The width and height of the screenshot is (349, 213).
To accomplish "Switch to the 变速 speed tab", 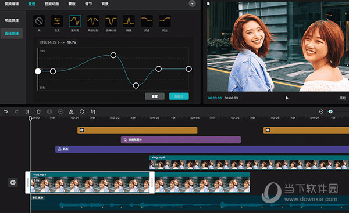I will (x=31, y=4).
